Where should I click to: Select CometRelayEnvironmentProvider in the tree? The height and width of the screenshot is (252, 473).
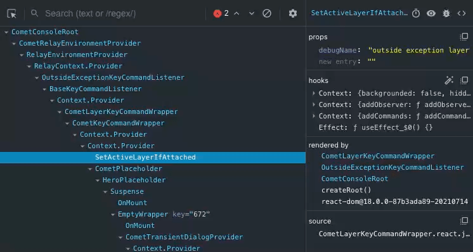coord(80,43)
